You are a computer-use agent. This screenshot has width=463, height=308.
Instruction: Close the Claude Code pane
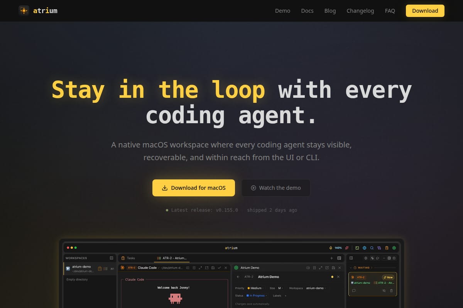226,268
